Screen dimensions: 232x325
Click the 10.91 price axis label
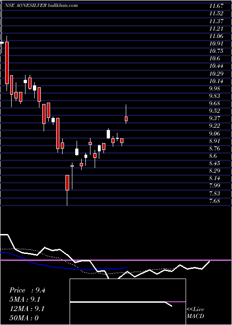click(216, 44)
